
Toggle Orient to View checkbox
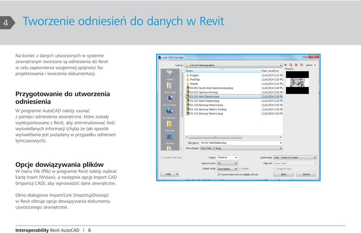275,169
